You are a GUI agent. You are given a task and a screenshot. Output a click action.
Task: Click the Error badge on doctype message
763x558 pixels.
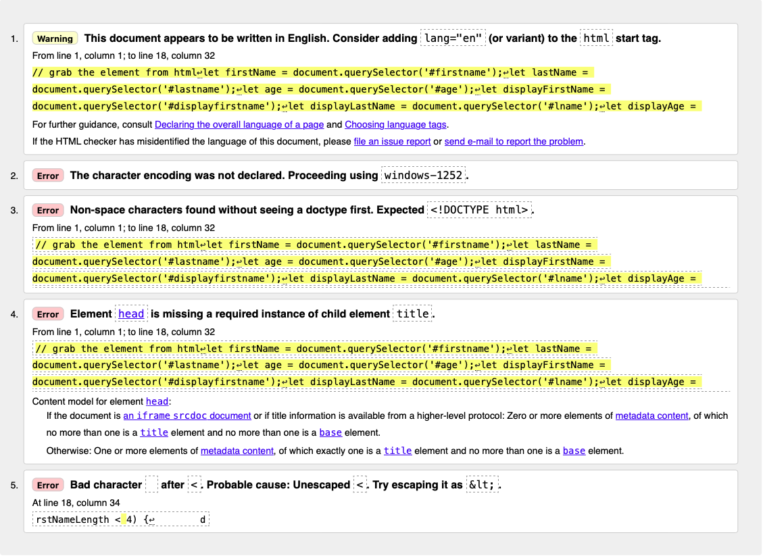tap(48, 210)
